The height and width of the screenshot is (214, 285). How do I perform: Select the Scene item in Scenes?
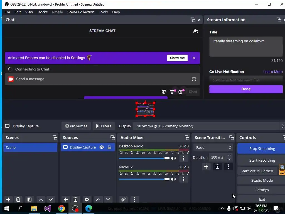[x=30, y=147]
